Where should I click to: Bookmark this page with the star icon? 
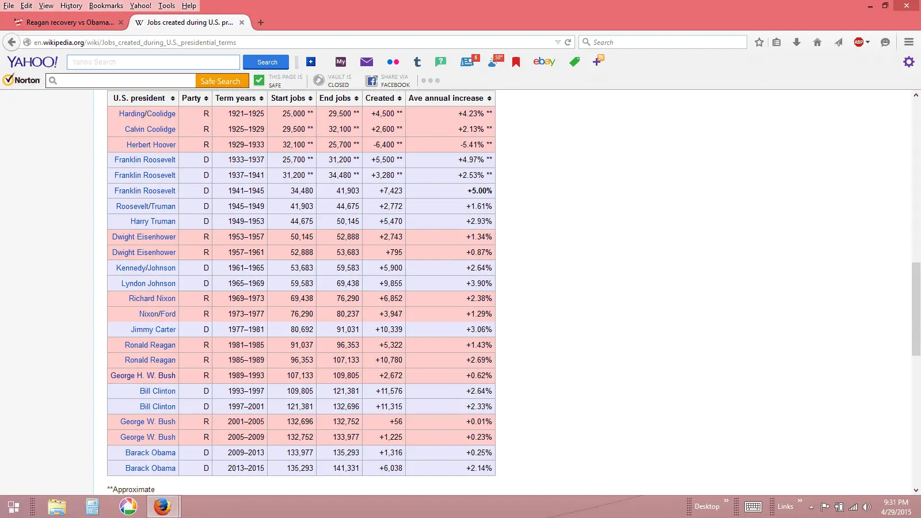pyautogui.click(x=759, y=42)
